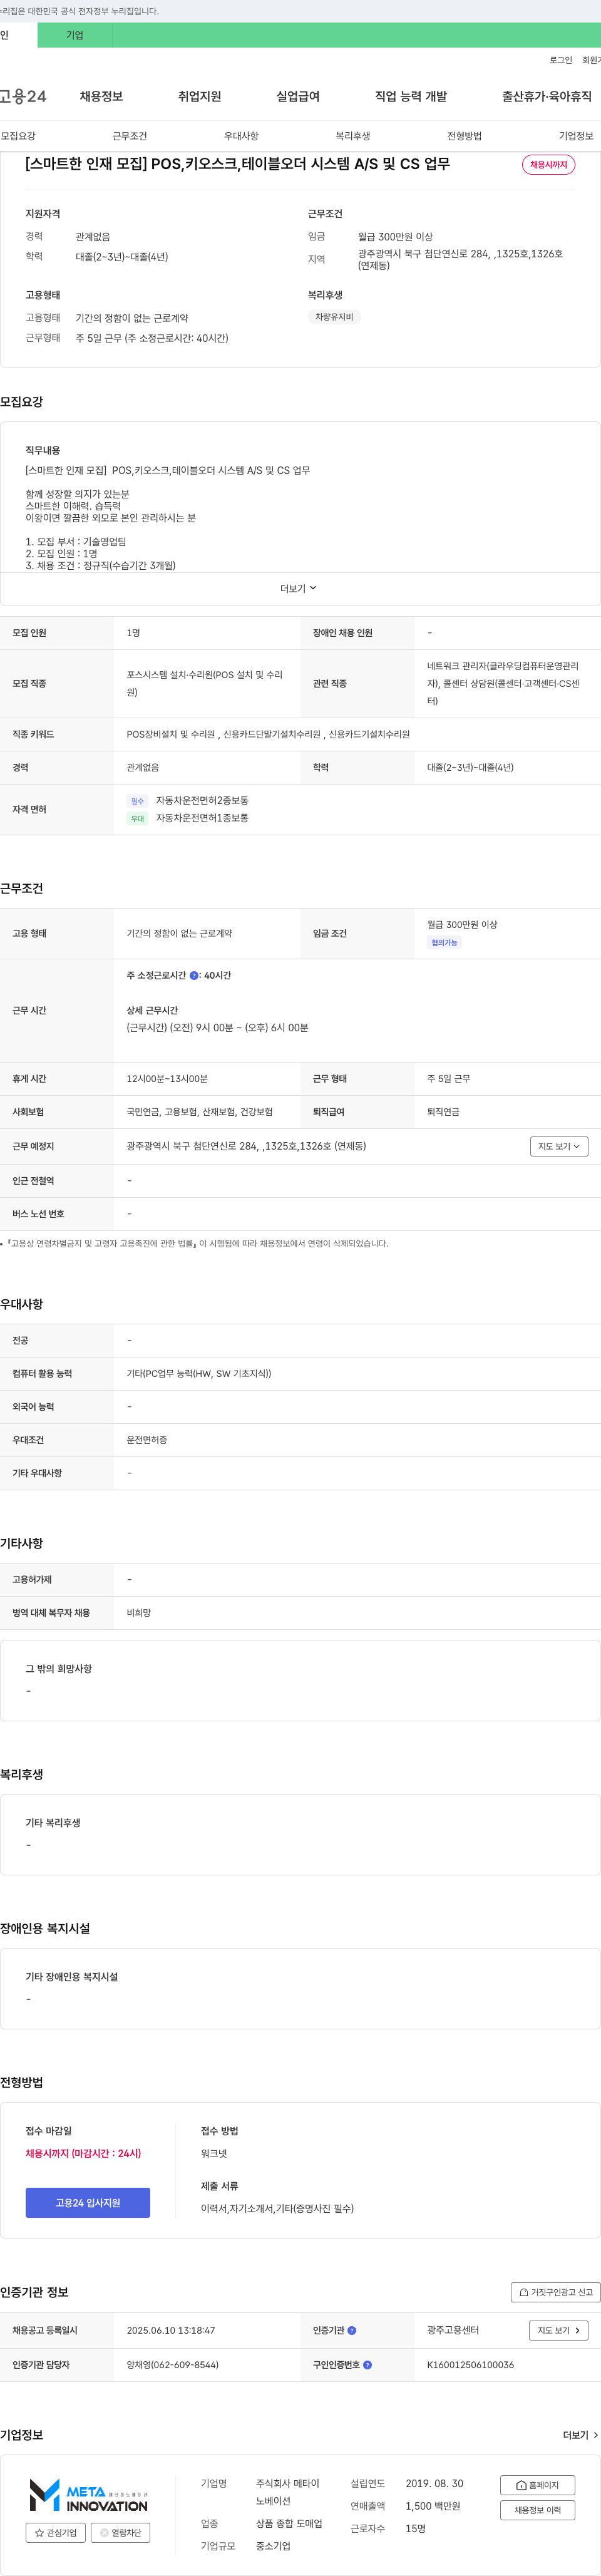Viewport: 601px width, 2576px height.
Task: Click 비희망 military service cell
Action: (138, 1613)
